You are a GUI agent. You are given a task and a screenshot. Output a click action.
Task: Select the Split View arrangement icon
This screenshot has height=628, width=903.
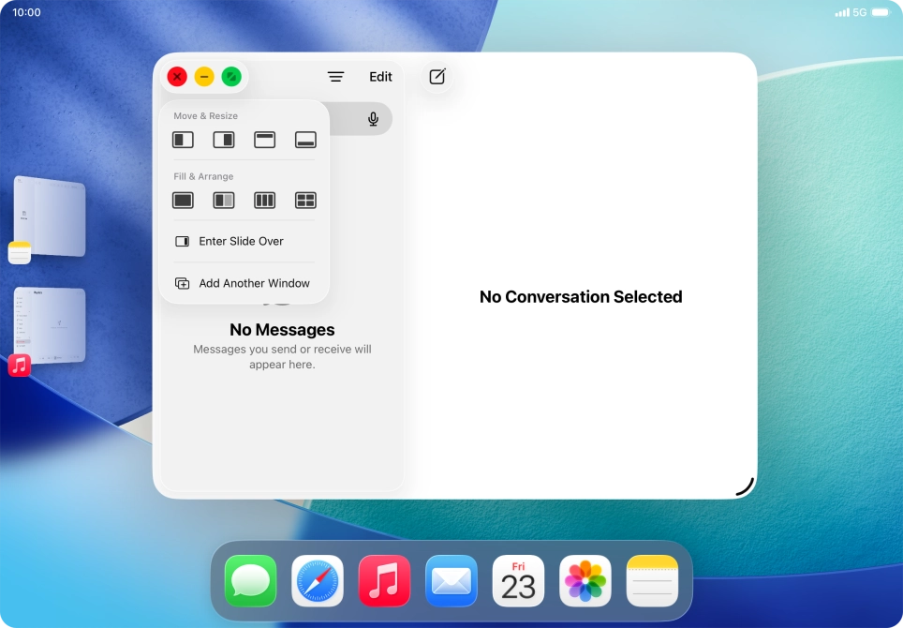click(223, 200)
